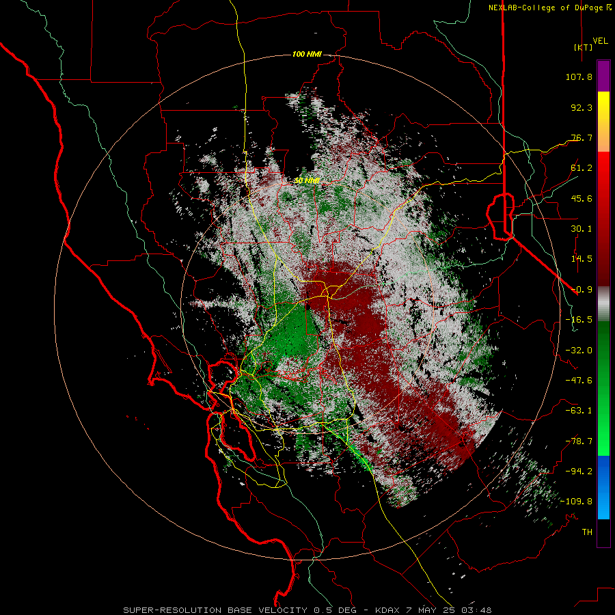Pick the purple segment of color bar
Screen dimensions: 615x615
click(603, 76)
